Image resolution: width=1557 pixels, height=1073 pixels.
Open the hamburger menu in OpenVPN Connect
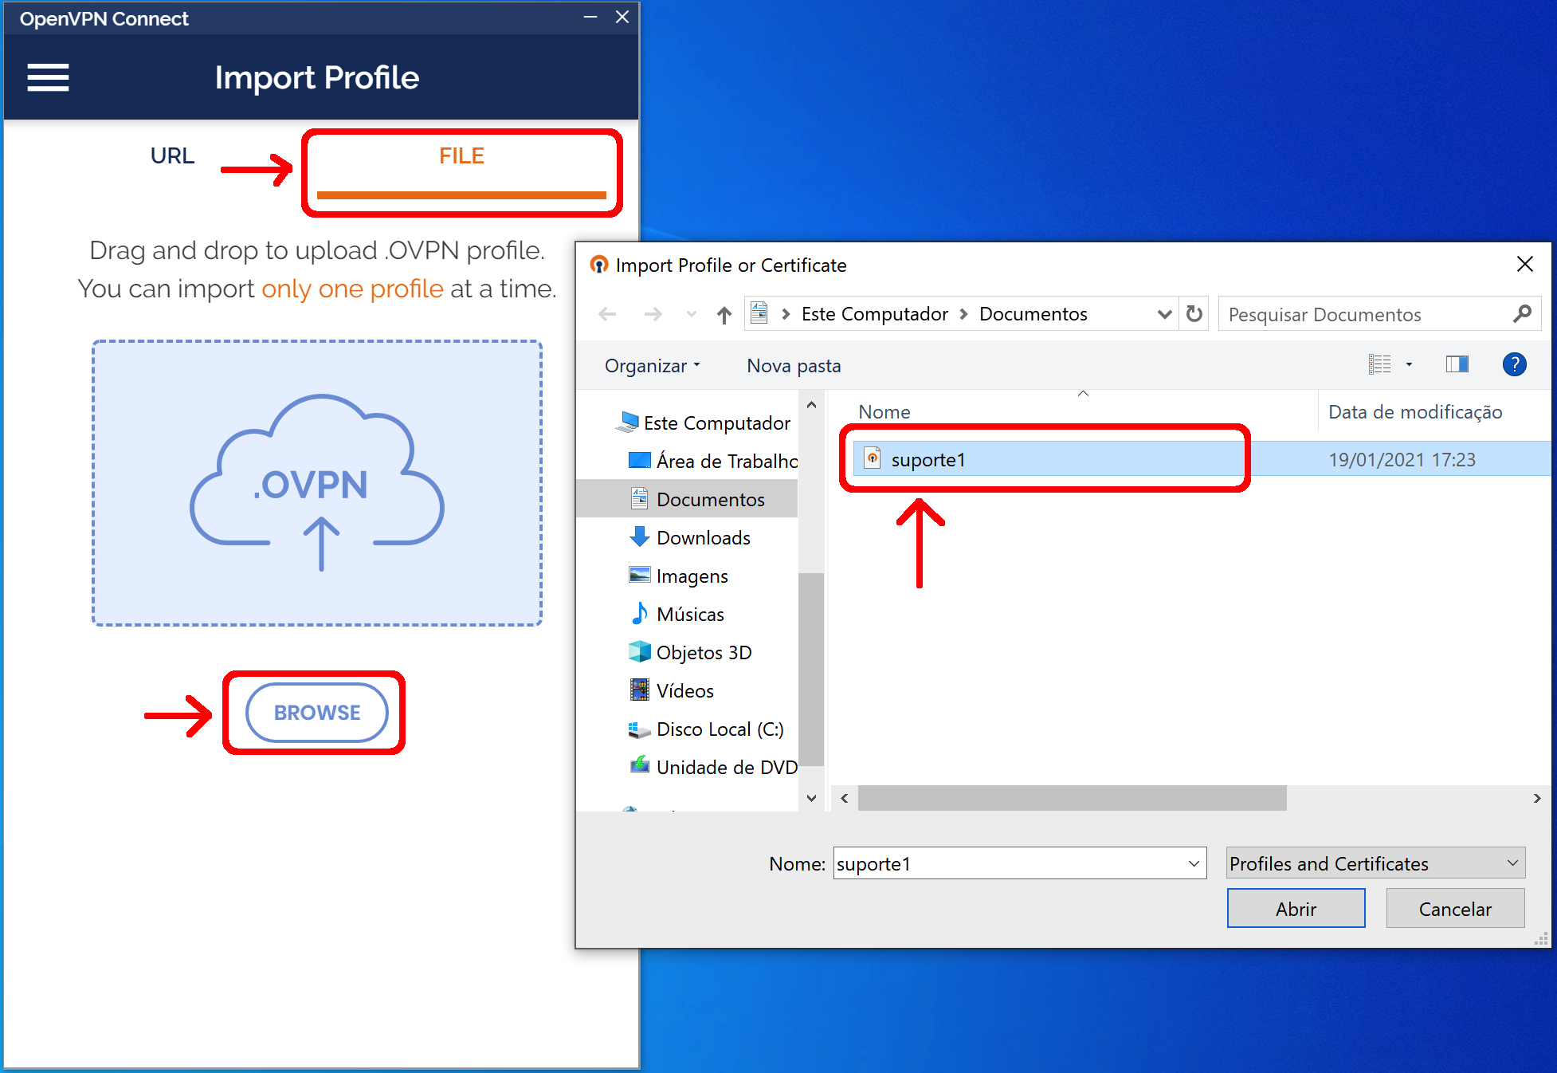tap(48, 78)
